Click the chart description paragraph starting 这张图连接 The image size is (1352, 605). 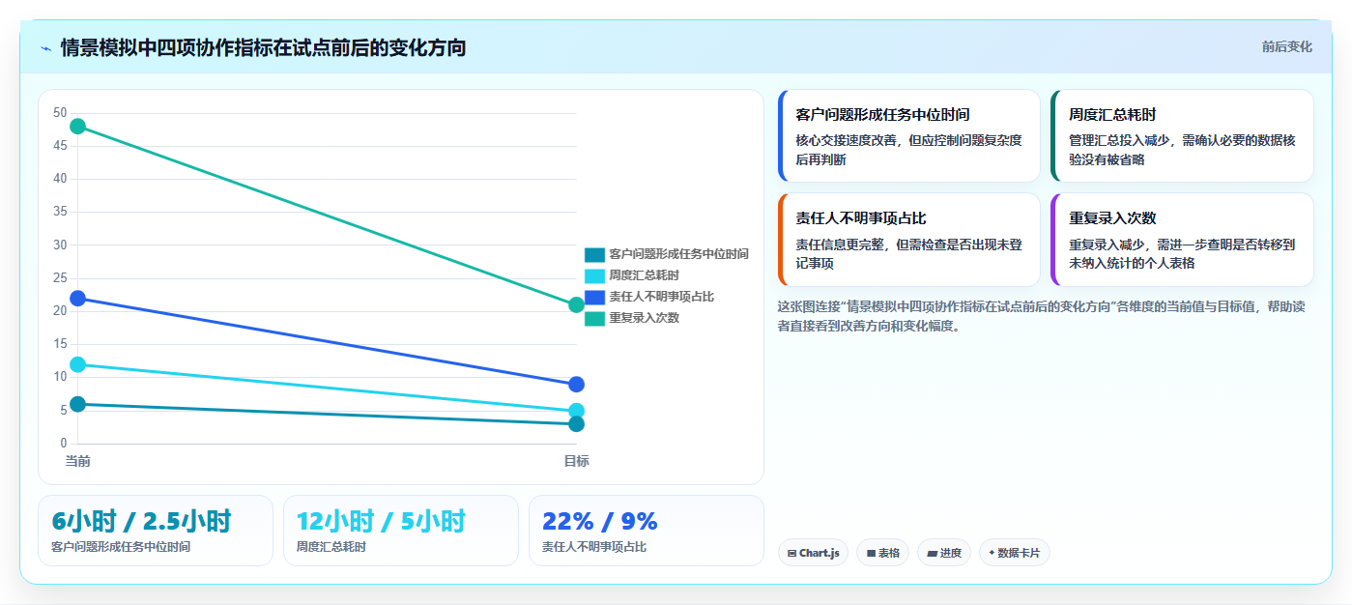1041,316
